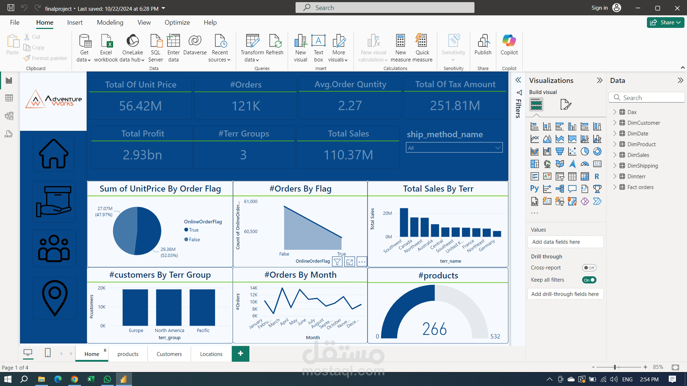Click the Publish icon in ribbon
The image size is (687, 386).
483,41
